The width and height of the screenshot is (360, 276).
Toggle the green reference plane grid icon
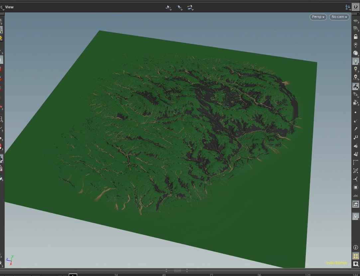356,29
